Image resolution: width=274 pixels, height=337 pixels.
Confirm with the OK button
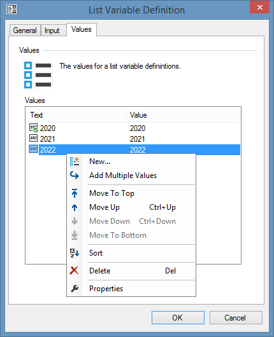tap(178, 317)
